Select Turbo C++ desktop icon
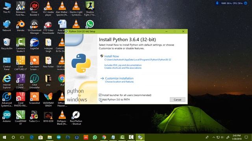Viewport: 252px width, 141px height. 34,117
